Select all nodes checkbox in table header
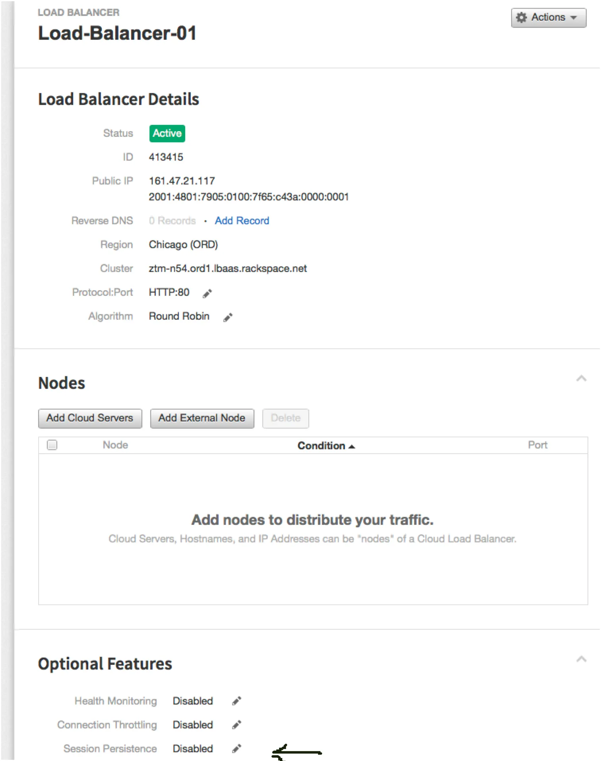This screenshot has width=601, height=761. click(52, 445)
